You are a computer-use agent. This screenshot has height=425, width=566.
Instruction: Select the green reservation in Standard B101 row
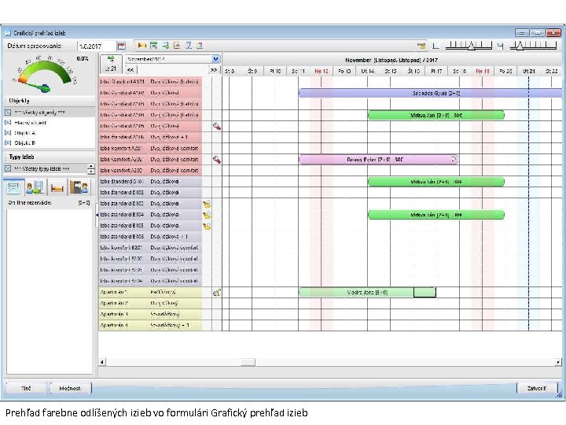(436, 182)
